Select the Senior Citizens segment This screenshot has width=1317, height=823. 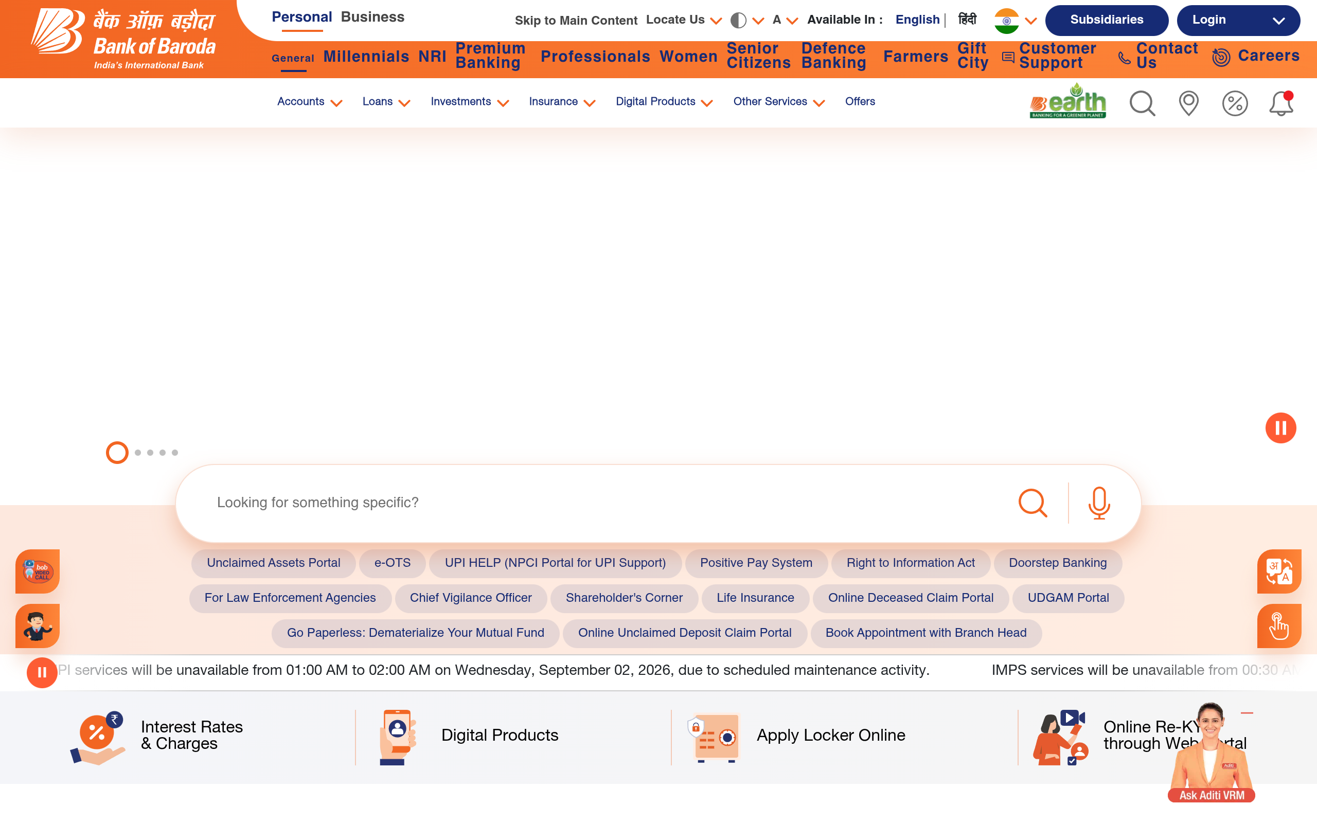(758, 56)
